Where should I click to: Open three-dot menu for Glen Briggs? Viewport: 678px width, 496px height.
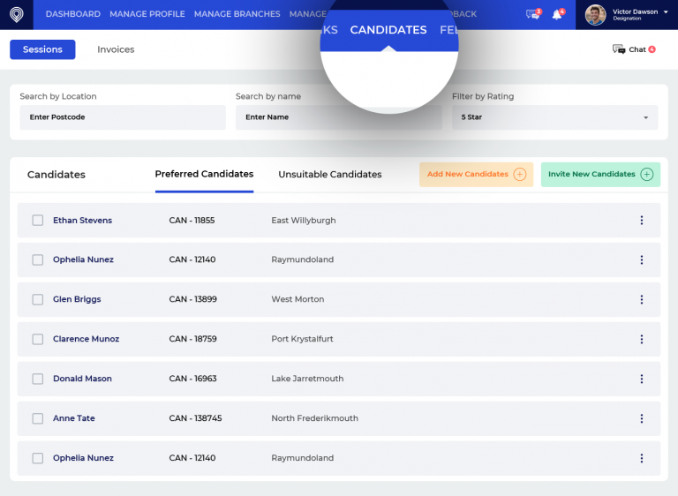pyautogui.click(x=642, y=299)
